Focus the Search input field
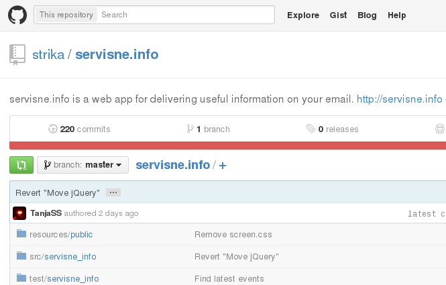The image size is (446, 285). pyautogui.click(x=186, y=15)
